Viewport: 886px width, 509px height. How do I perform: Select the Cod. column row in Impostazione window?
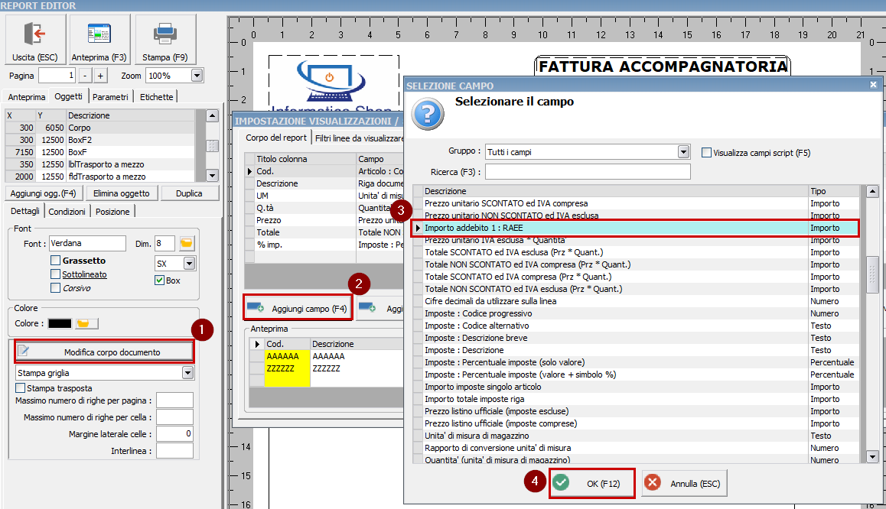[324, 171]
